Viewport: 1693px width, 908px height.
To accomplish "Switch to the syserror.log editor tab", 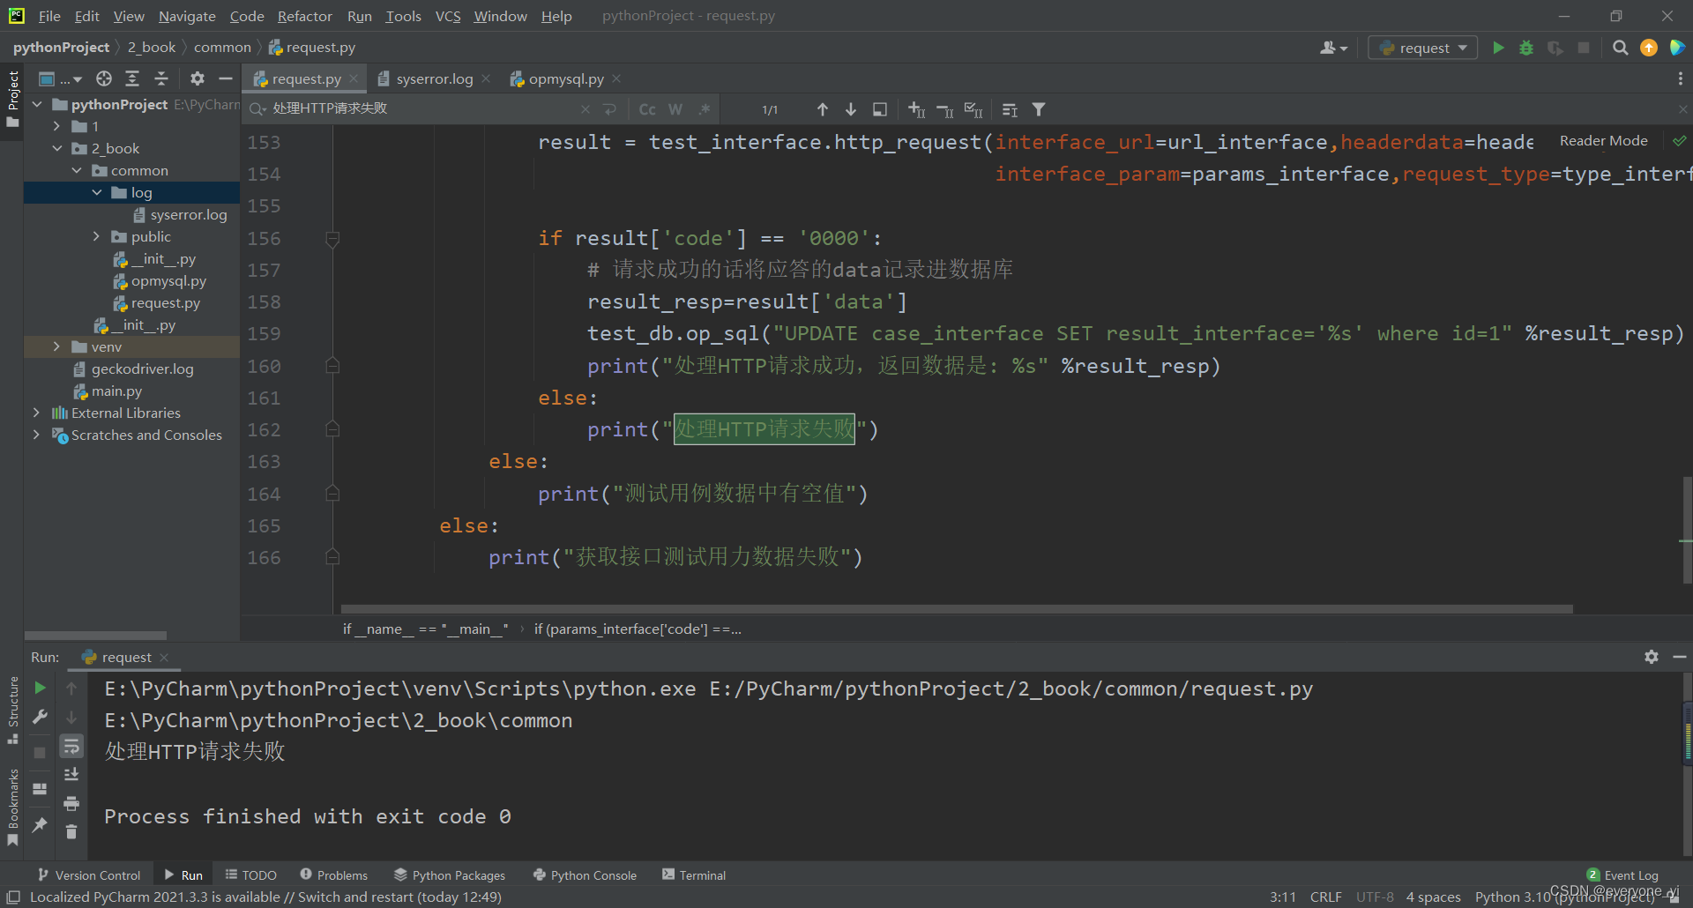I will [434, 78].
